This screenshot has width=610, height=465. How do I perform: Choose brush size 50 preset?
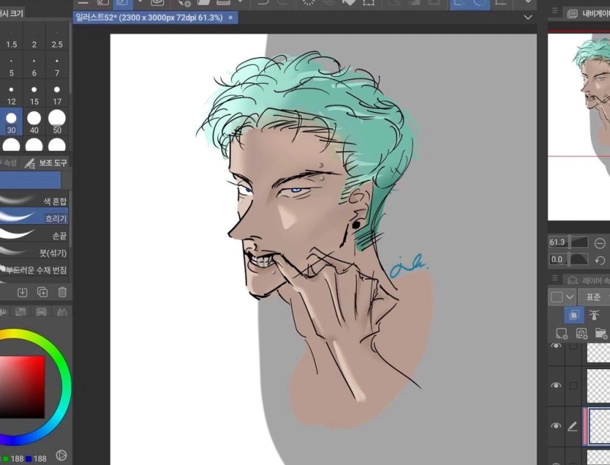[x=57, y=120]
